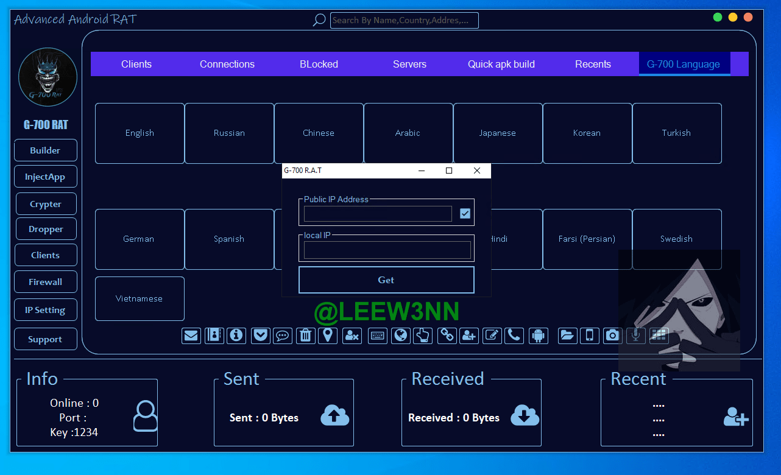781x475 pixels.
Task: Click the info circle icon
Action: coord(236,336)
